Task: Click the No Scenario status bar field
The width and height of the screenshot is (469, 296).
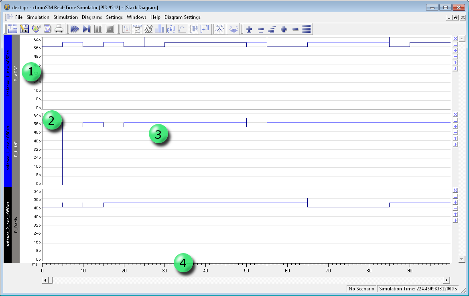Action: tap(361, 288)
